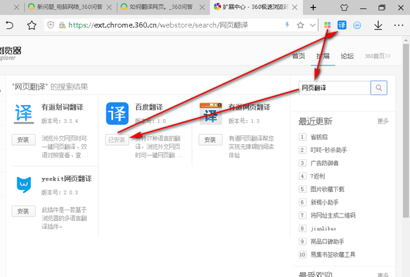The image size is (410, 277).
Task: Open the 有道划词翻译 extension icon
Action: click(24, 114)
